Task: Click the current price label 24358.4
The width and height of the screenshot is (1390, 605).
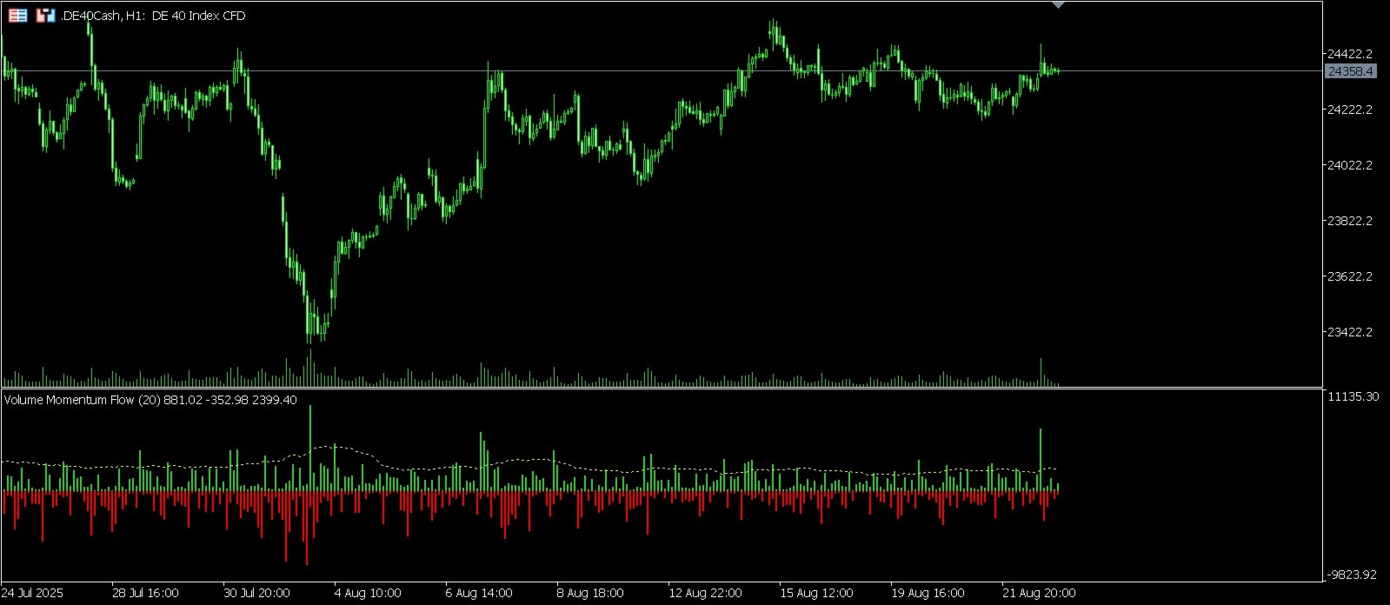Action: point(1350,71)
